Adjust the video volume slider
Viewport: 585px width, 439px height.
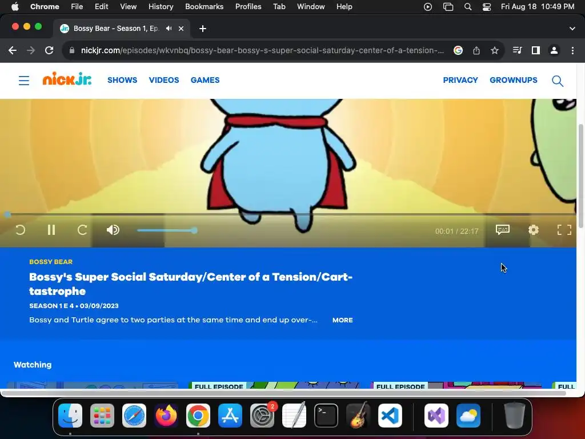pyautogui.click(x=167, y=230)
